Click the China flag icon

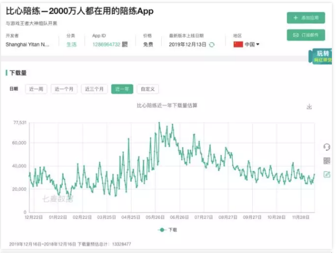coord(238,45)
